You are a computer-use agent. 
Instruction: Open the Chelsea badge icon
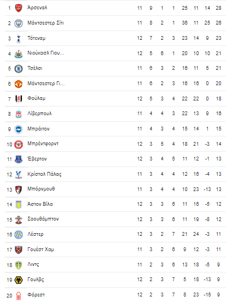(x=19, y=69)
